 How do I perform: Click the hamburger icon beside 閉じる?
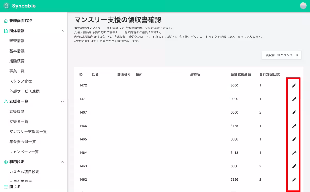tap(6, 187)
